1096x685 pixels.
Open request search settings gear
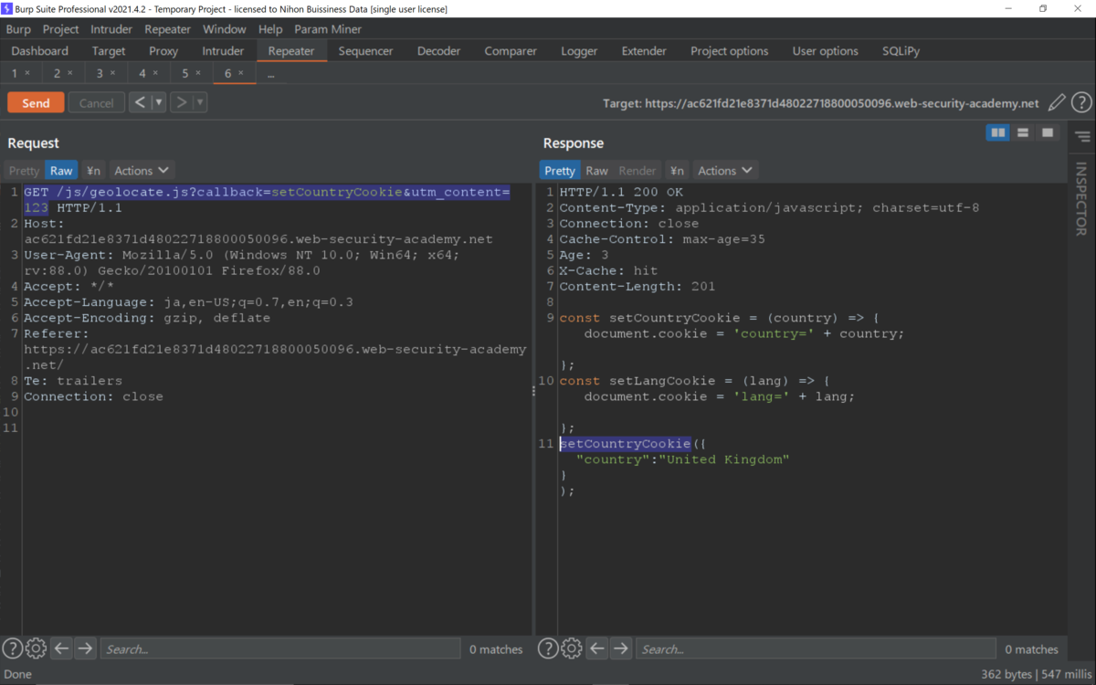coord(36,648)
